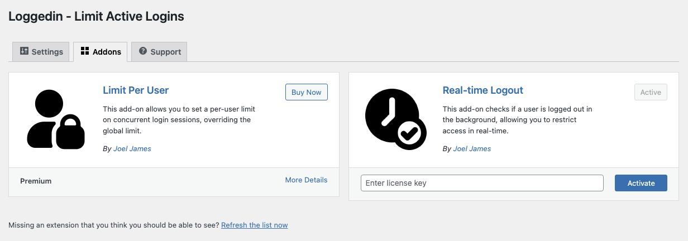The width and height of the screenshot is (688, 241).
Task: Click the sliders icon on Settings tab
Action: coord(24,51)
